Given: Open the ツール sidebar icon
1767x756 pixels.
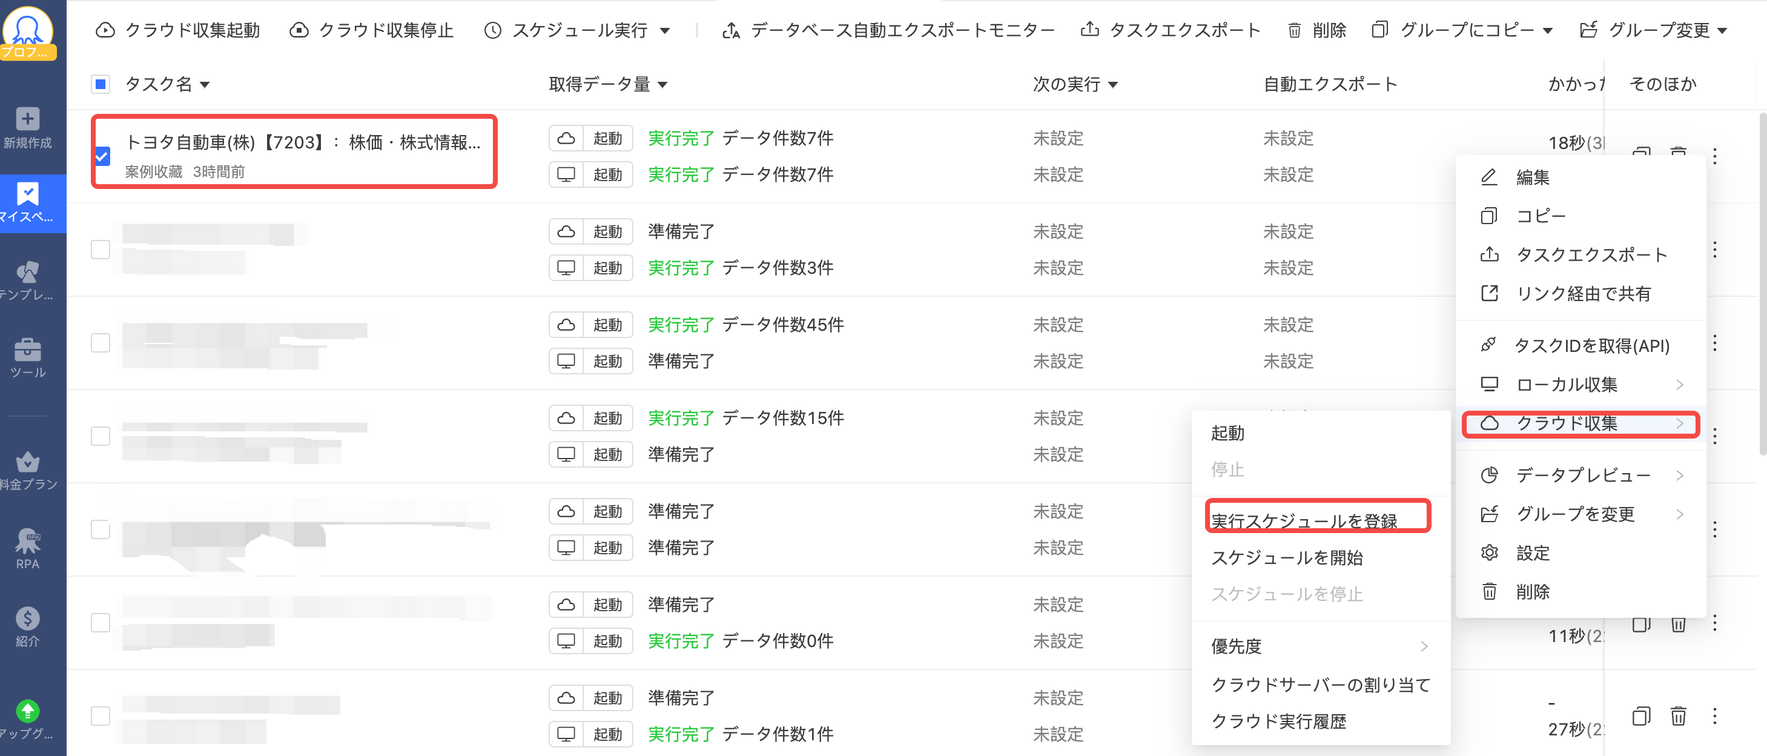Looking at the screenshot, I should (x=27, y=358).
